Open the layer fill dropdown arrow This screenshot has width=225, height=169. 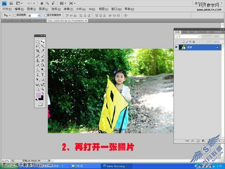click(222, 42)
